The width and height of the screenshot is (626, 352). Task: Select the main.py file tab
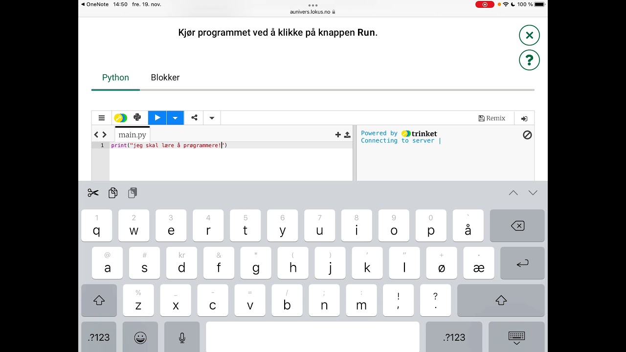[x=132, y=134]
